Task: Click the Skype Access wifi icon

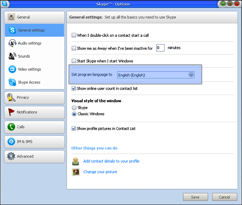Action: click(12, 82)
